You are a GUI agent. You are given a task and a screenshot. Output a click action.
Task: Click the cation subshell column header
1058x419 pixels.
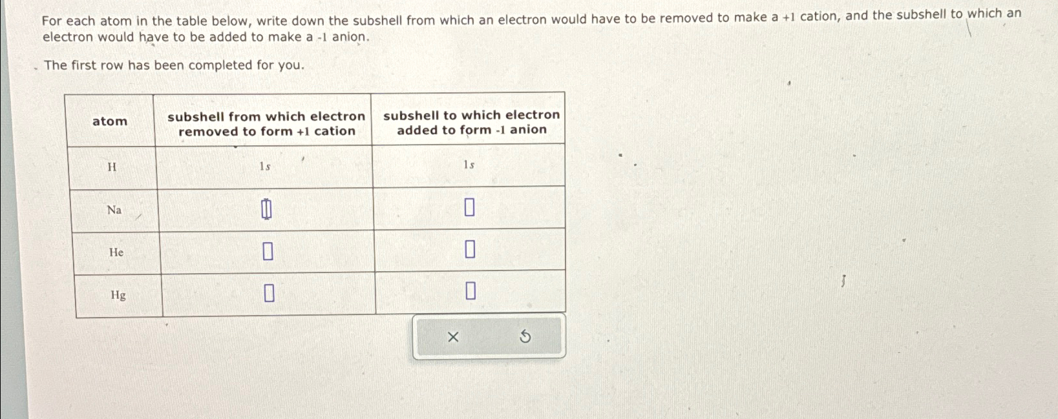click(x=266, y=123)
